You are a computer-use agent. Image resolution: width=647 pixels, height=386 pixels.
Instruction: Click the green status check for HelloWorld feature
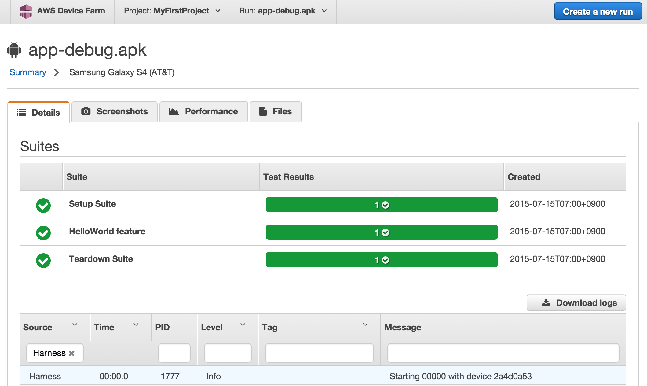(x=43, y=233)
